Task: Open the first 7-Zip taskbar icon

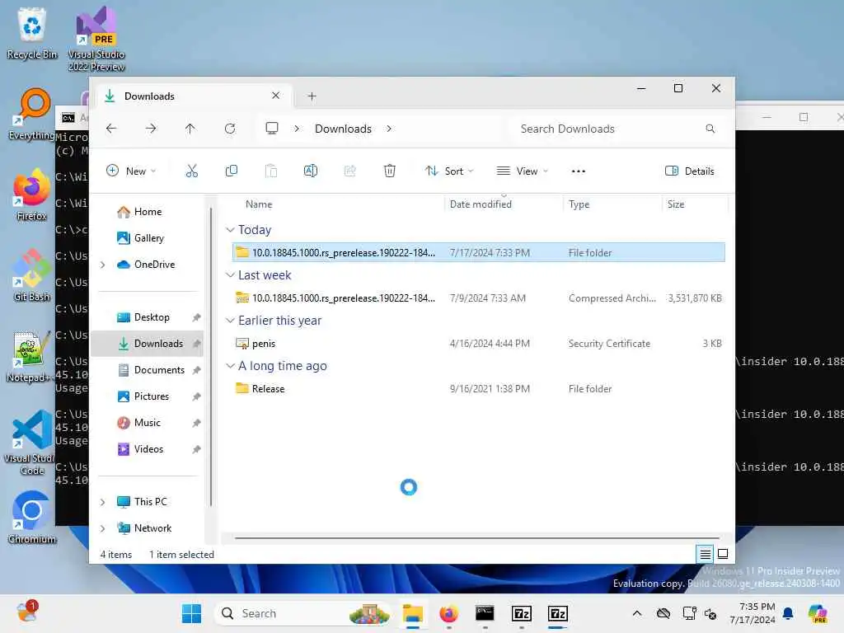Action: (x=522, y=613)
